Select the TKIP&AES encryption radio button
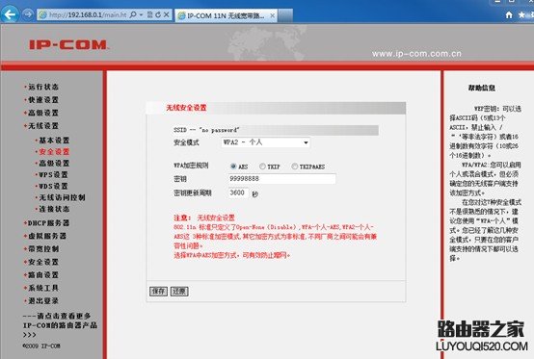 point(295,167)
